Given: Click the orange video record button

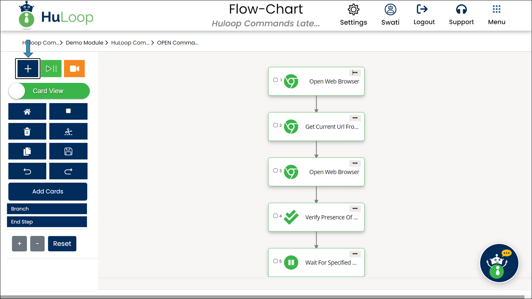Looking at the screenshot, I should pos(74,69).
